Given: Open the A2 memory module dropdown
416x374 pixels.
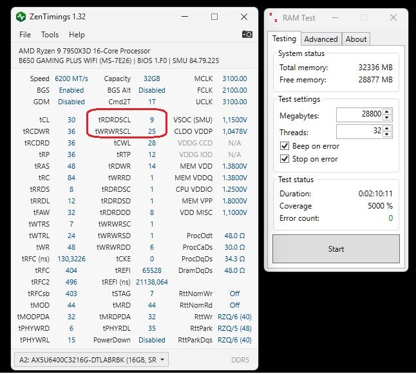Looking at the screenshot, I should tap(91, 360).
